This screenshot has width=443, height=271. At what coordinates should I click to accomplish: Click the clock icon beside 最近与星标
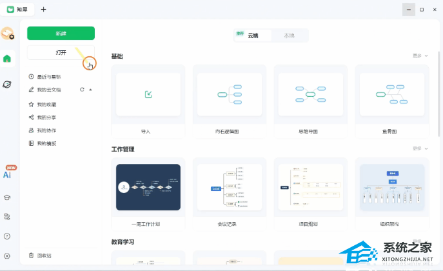point(32,77)
